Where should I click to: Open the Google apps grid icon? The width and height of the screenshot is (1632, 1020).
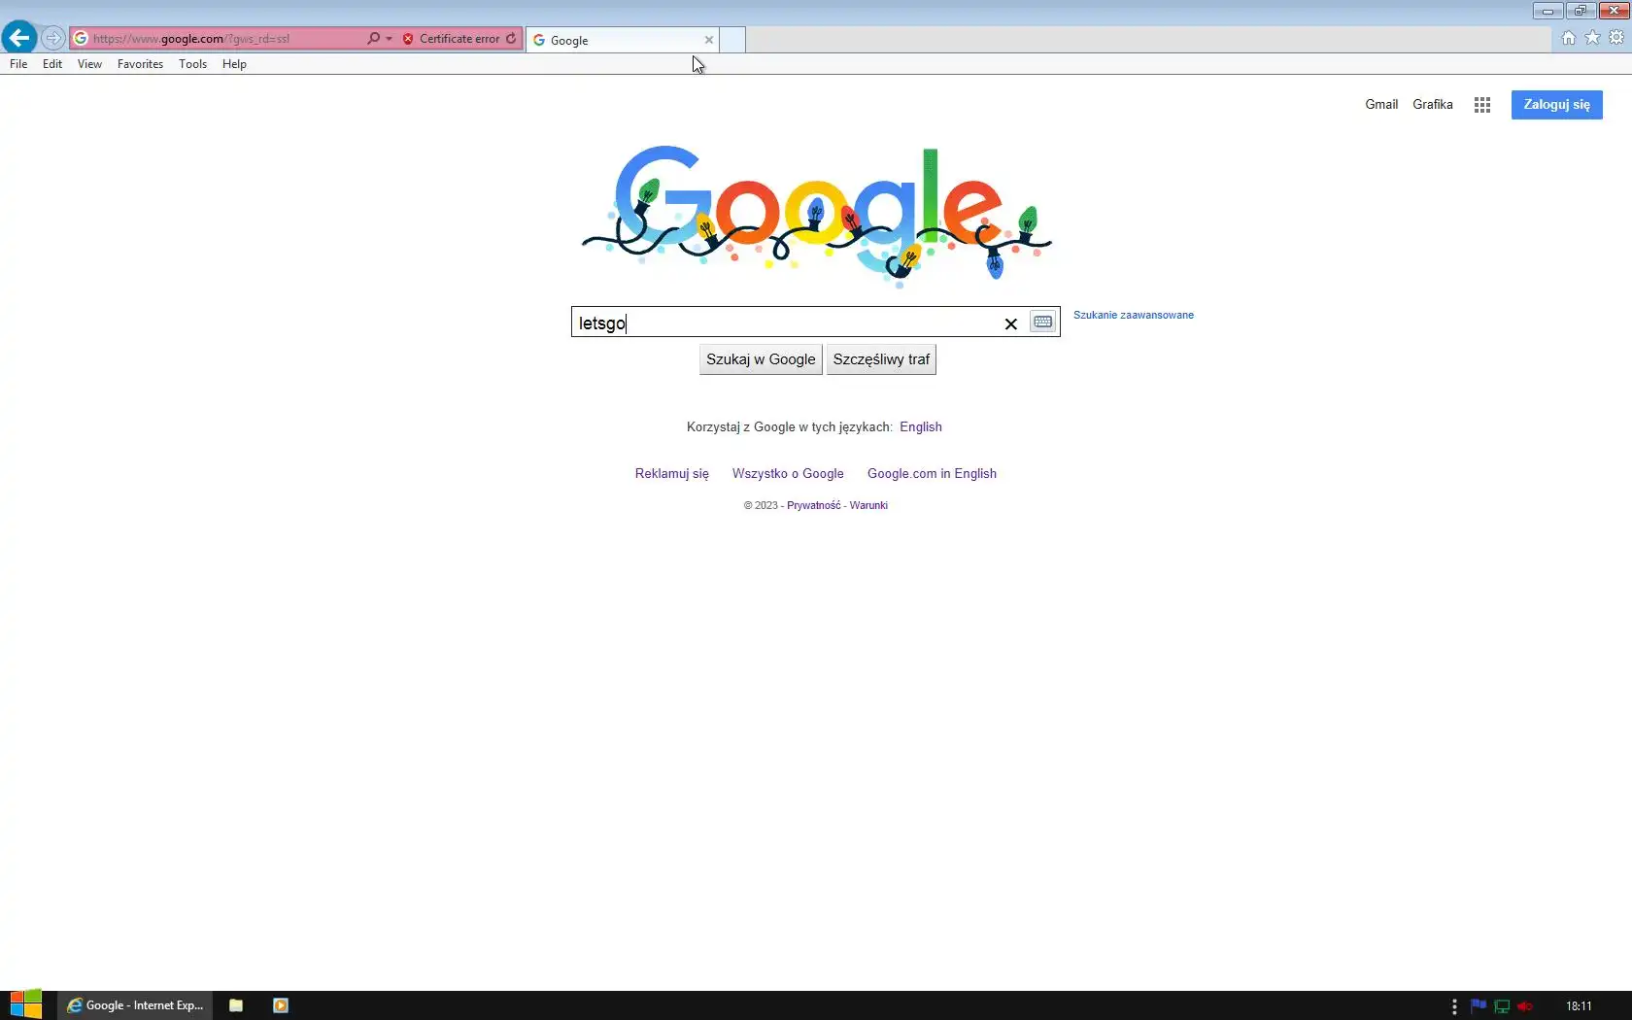click(1482, 105)
